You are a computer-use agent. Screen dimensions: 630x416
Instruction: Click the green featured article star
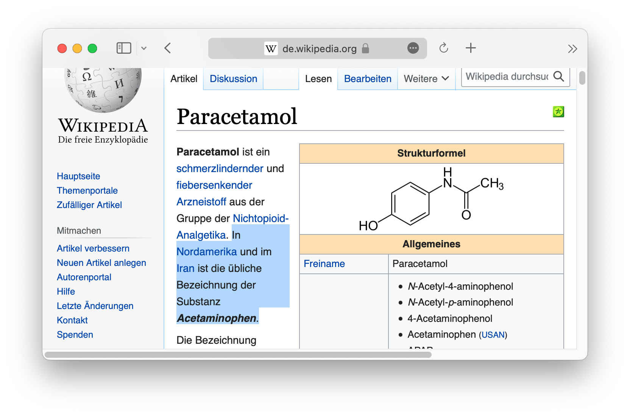point(558,112)
